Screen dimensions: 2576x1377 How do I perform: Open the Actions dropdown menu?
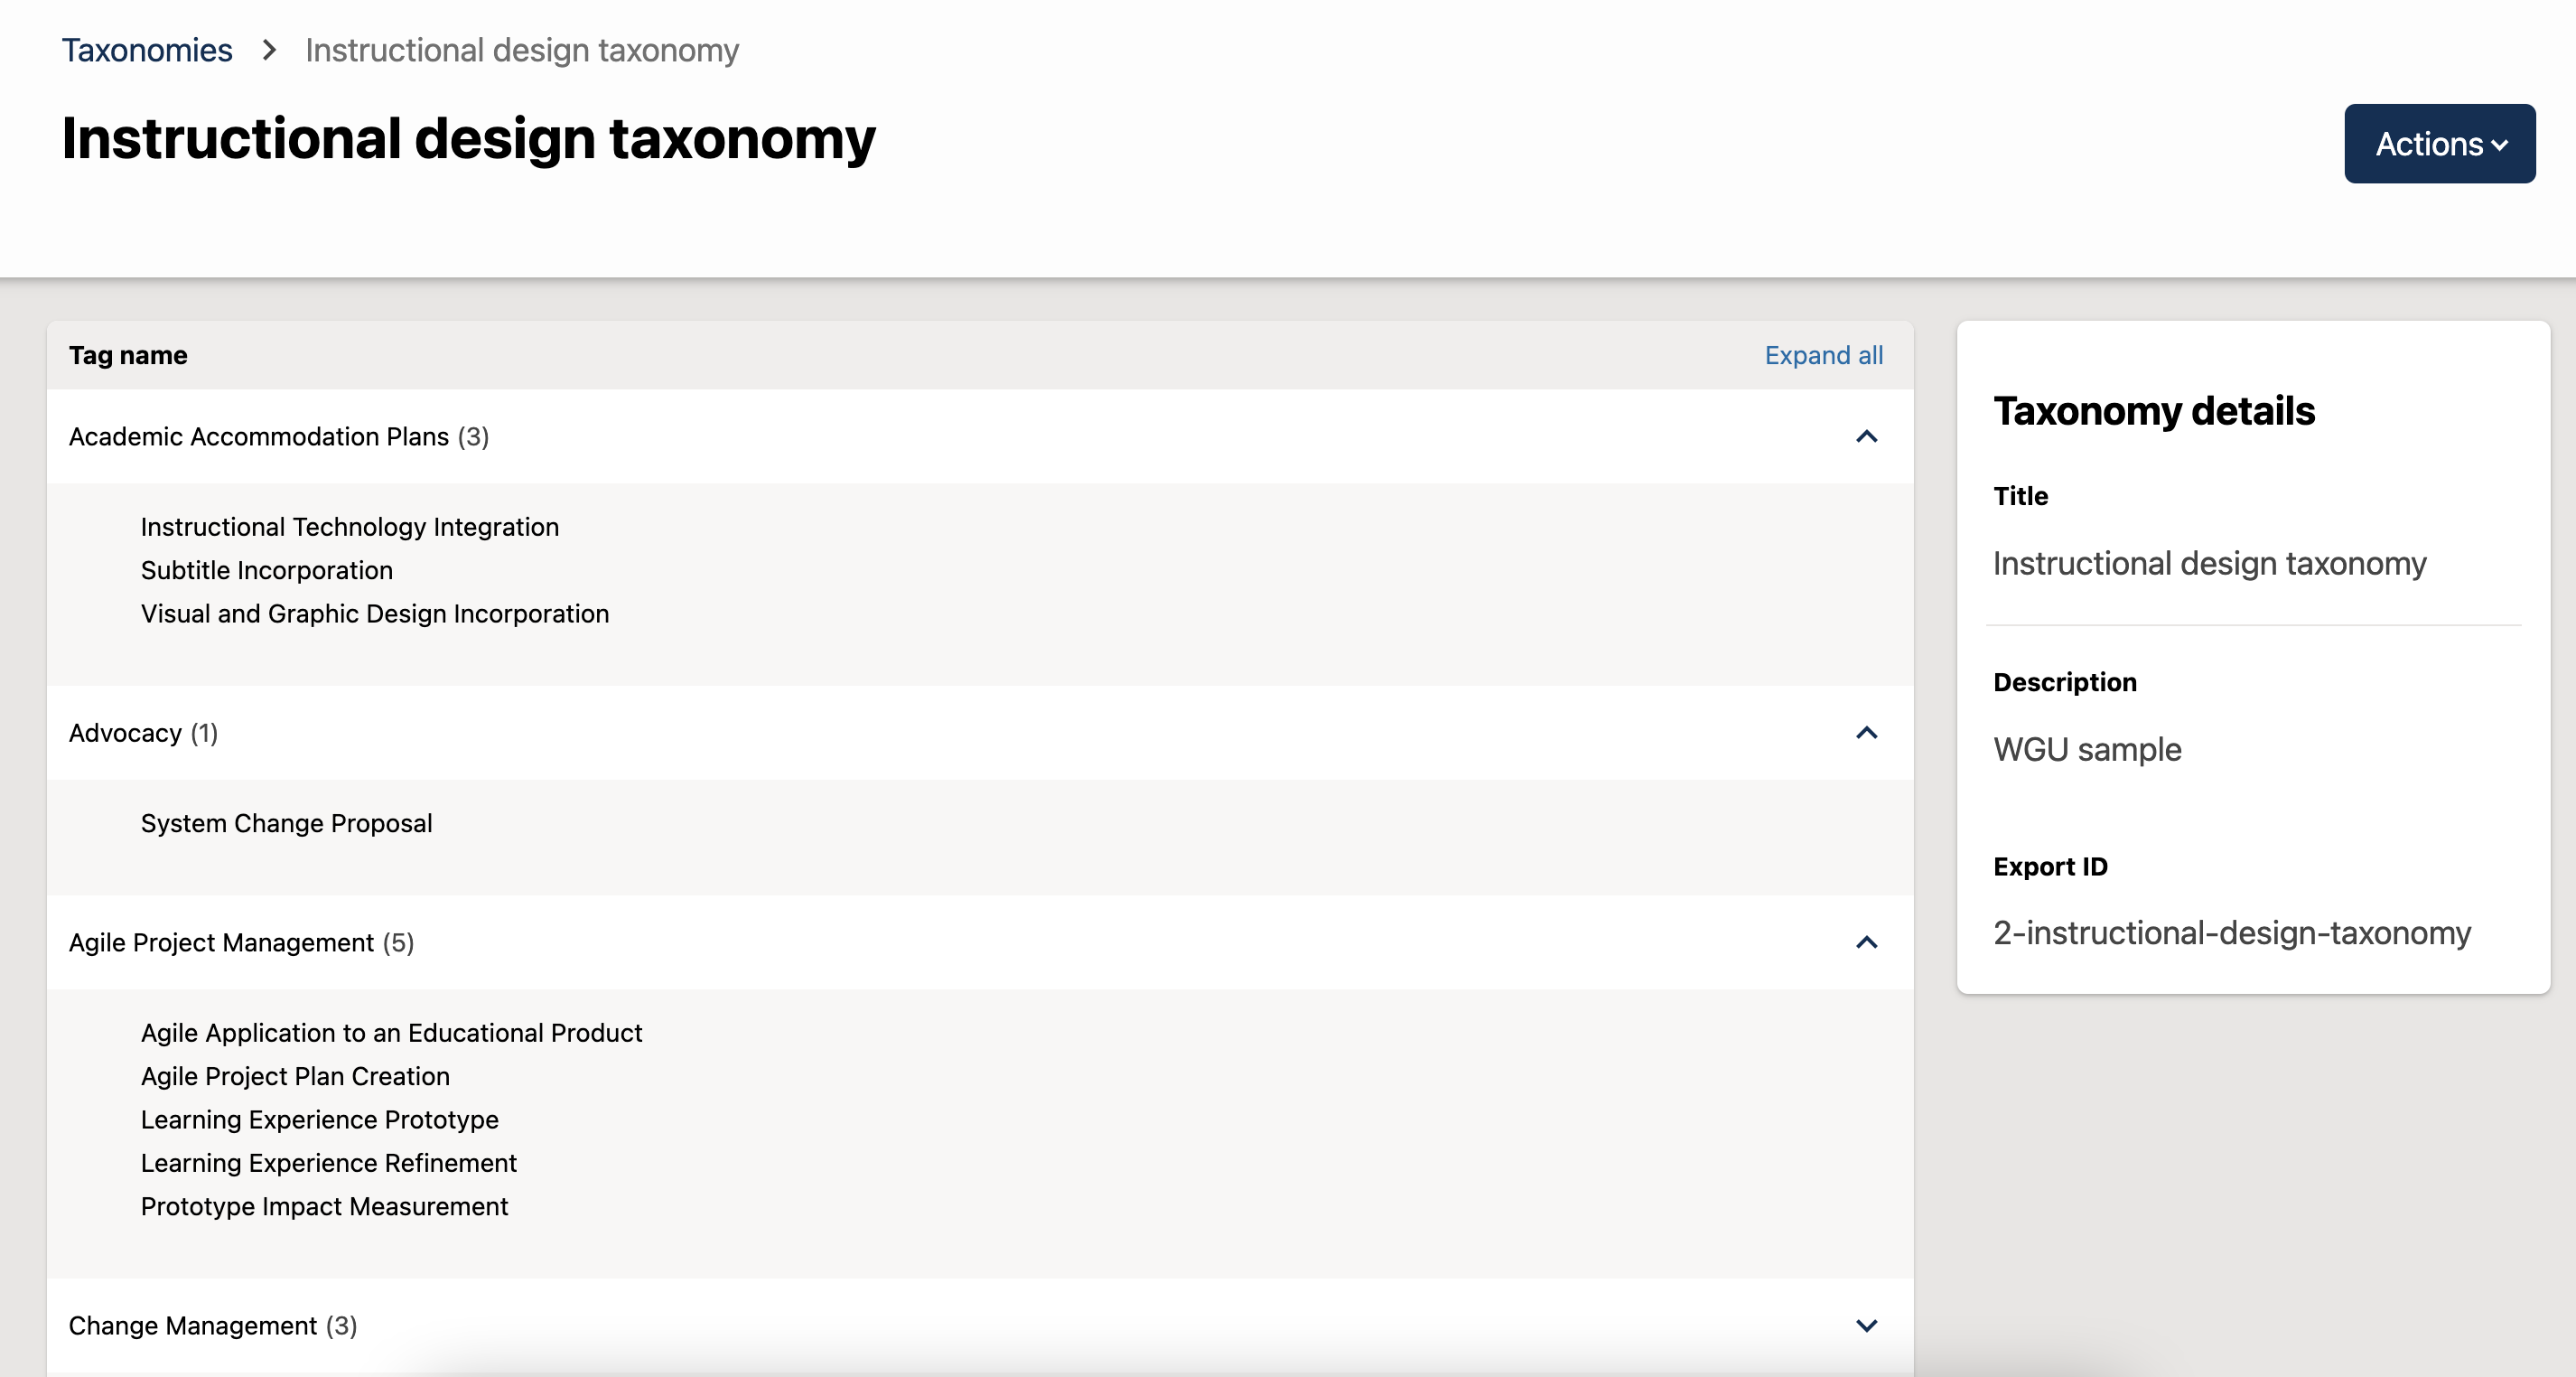2439,143
